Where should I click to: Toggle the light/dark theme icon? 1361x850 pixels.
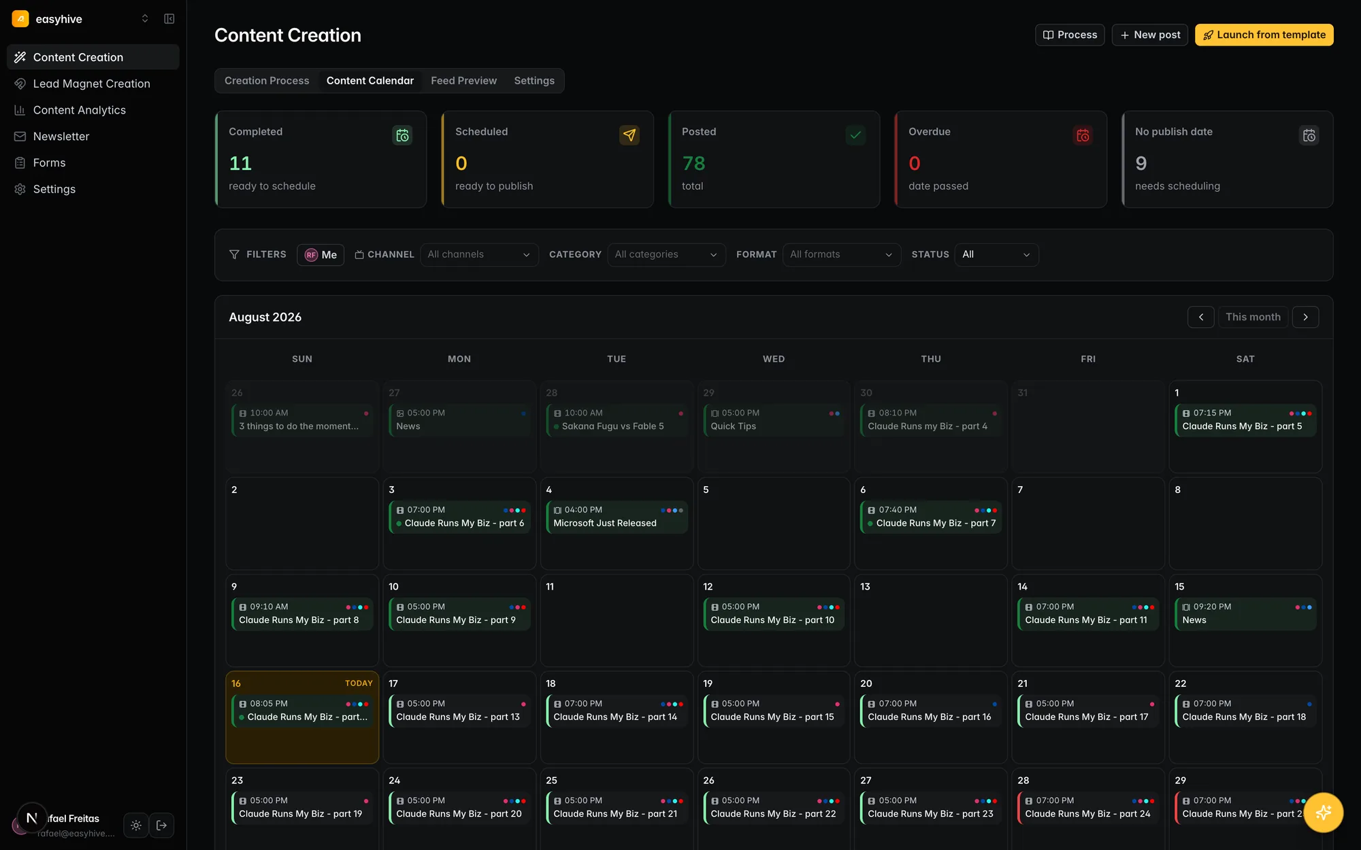coord(136,826)
